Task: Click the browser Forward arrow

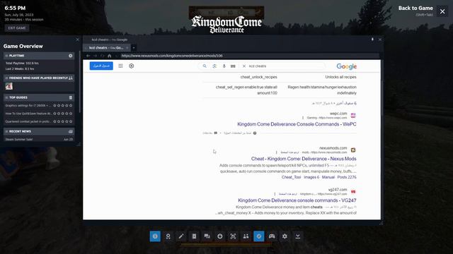Action: [x=96, y=56]
